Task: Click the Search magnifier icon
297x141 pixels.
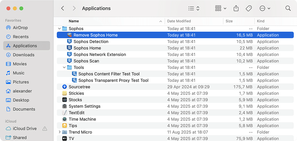Action: 288,8
